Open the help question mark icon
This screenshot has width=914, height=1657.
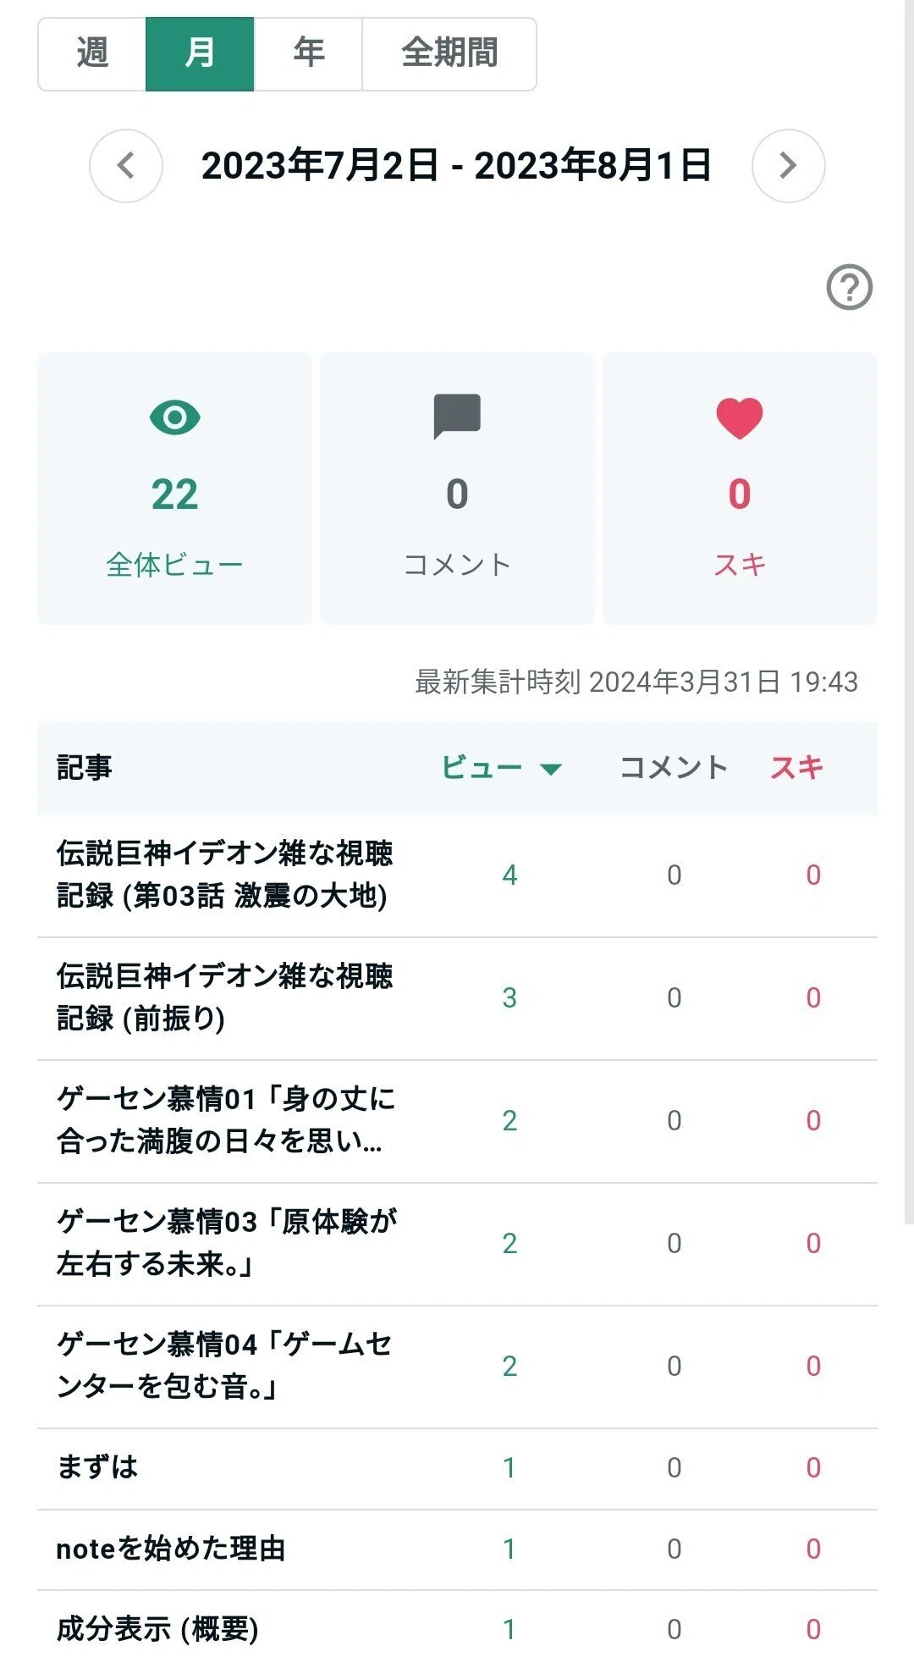tap(849, 288)
